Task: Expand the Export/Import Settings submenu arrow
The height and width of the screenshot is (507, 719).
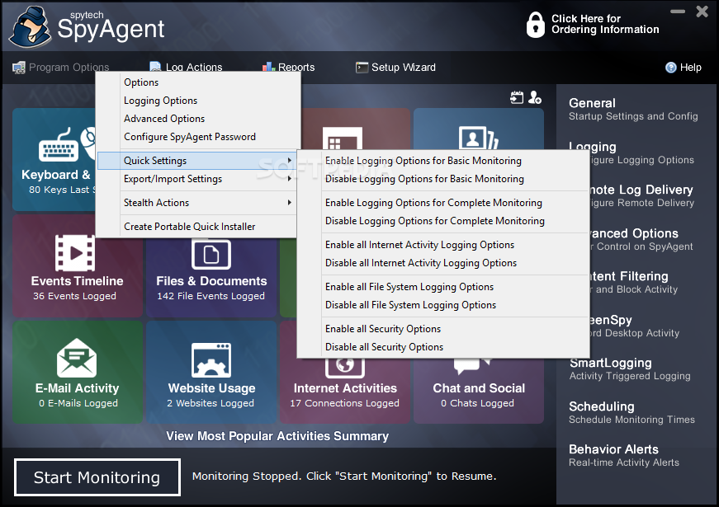Action: [x=290, y=179]
